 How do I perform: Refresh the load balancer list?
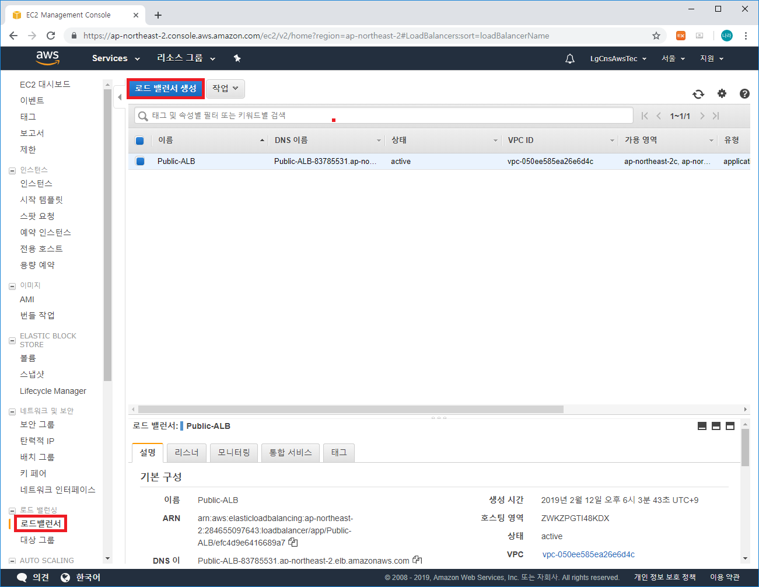(698, 94)
